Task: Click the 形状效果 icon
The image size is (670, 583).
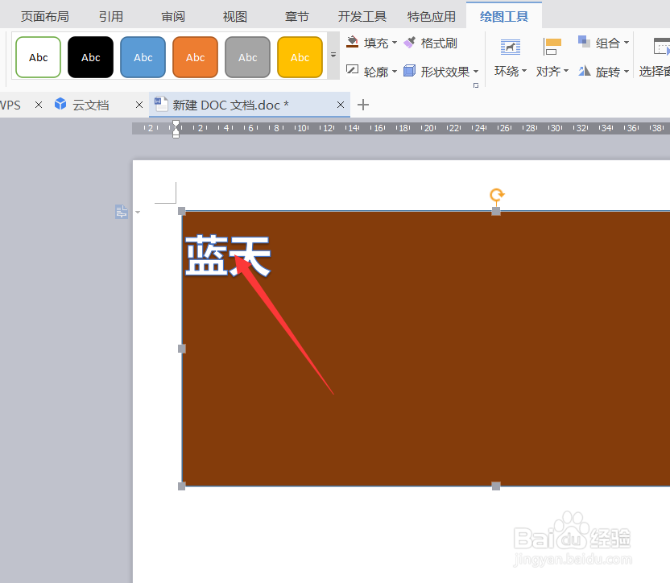Action: coord(409,71)
